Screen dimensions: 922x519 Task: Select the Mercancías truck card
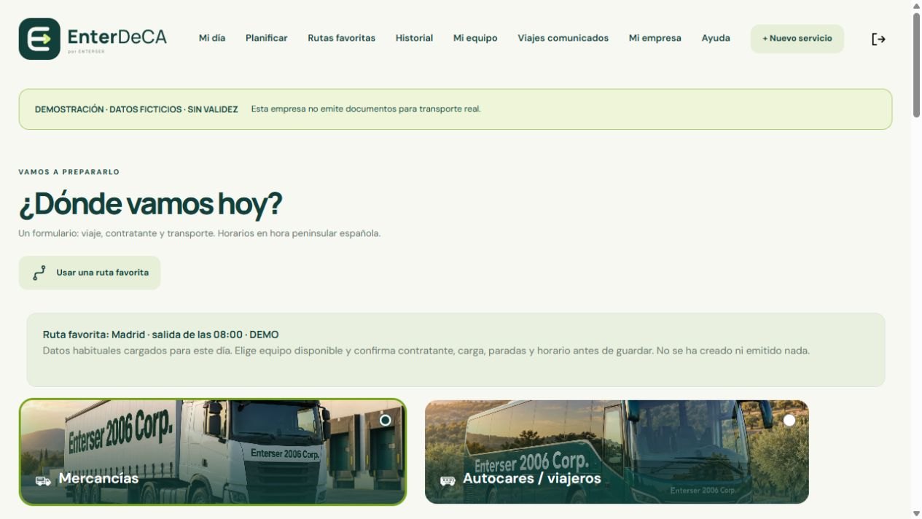213,452
